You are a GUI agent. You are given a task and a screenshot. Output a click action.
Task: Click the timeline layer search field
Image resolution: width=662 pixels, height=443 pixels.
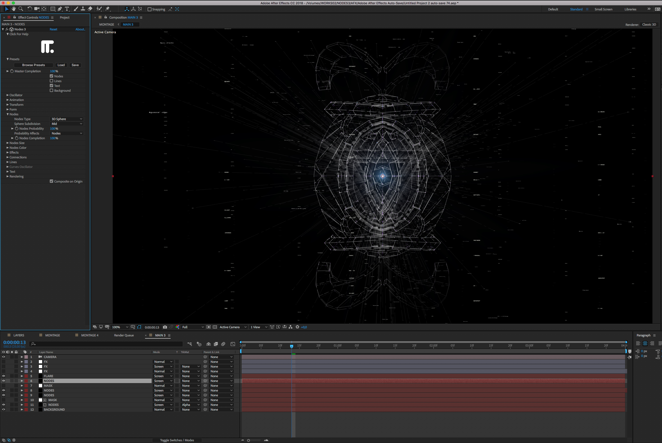point(106,344)
